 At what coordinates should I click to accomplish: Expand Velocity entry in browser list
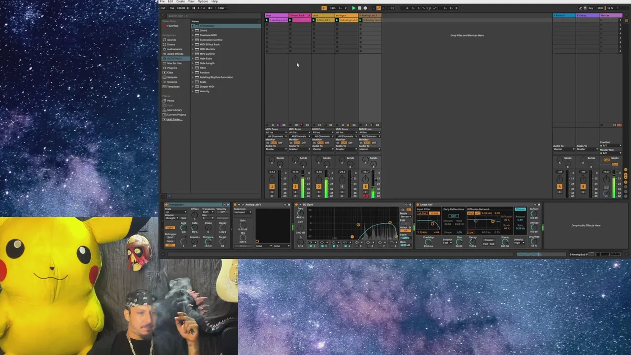pyautogui.click(x=193, y=91)
